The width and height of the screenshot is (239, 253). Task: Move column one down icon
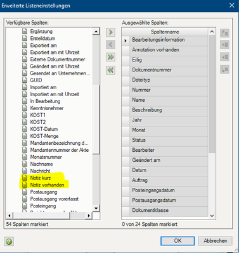(224, 57)
